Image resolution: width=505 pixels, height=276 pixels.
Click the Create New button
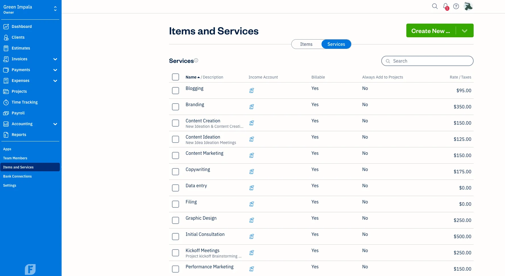coord(431,31)
